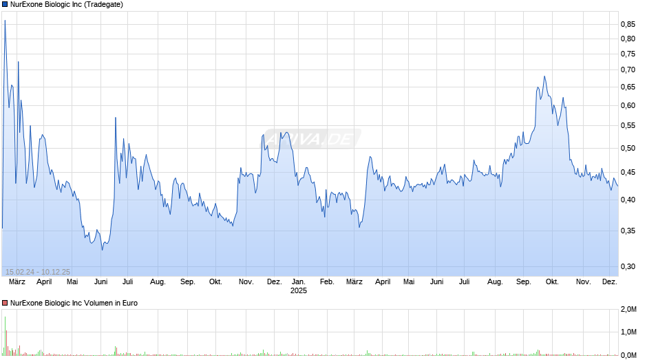The width and height of the screenshot is (647, 362).
Task: Click the 1,0M volume axis label
Action: (x=629, y=332)
